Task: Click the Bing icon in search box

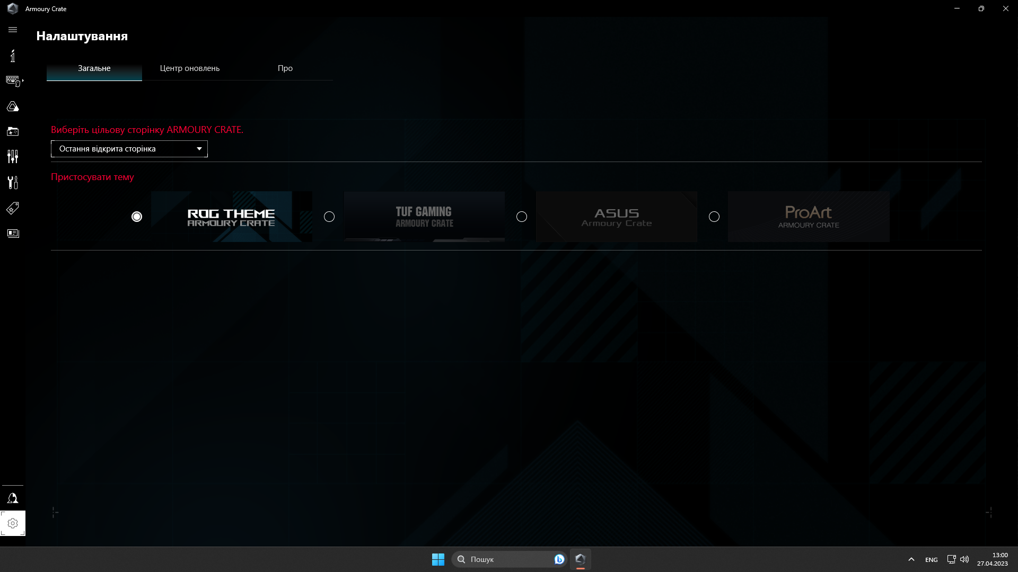Action: [x=559, y=559]
